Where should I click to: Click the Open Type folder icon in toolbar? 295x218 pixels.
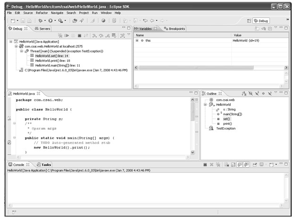tap(75, 21)
